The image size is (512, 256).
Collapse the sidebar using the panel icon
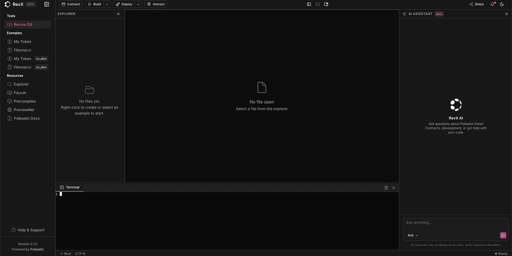click(x=46, y=4)
